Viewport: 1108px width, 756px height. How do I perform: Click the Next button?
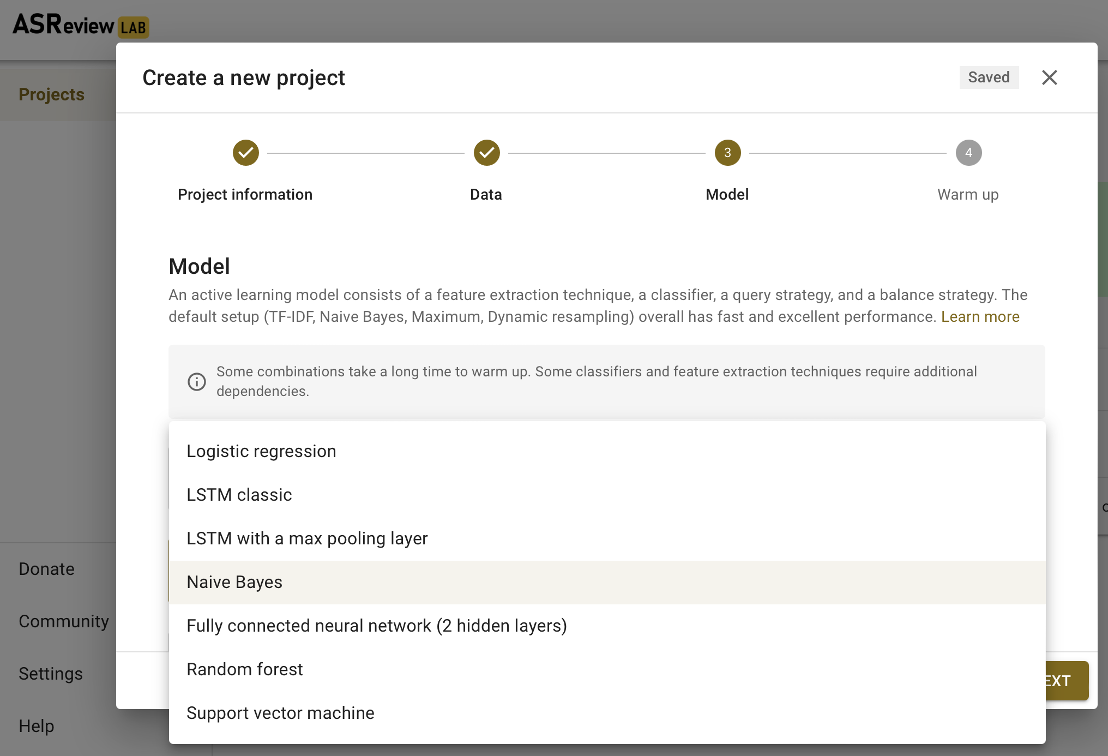coord(1066,681)
